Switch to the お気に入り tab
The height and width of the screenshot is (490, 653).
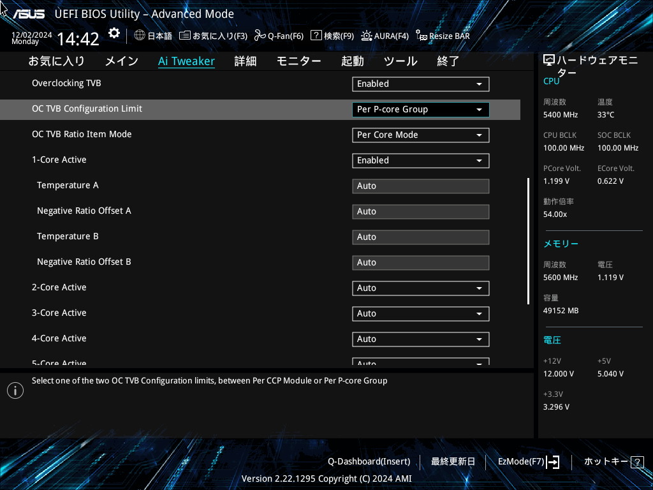pos(57,61)
